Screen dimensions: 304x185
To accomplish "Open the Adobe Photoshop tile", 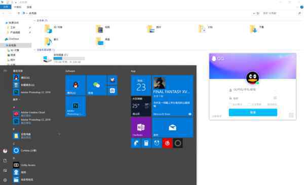I will [x=75, y=106].
